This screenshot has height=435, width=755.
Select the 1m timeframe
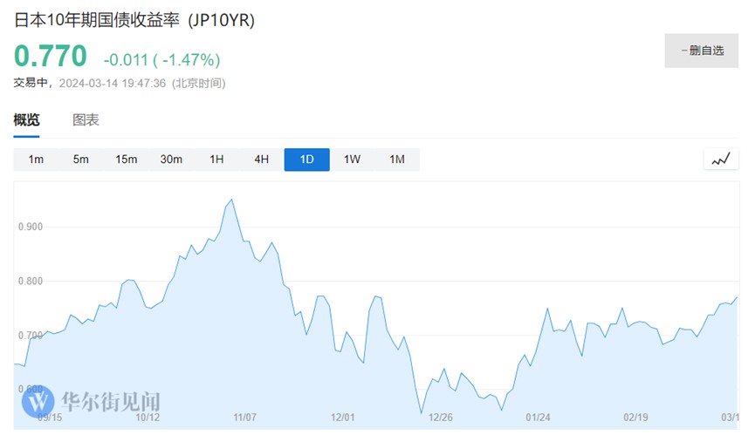36,160
